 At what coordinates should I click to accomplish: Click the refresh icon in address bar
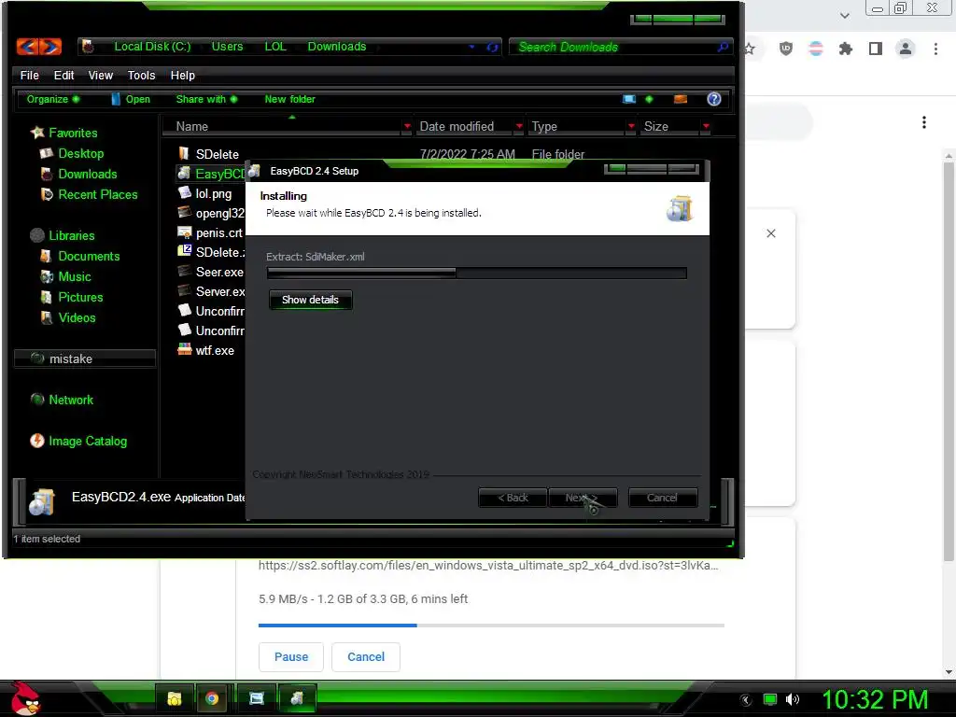[492, 47]
